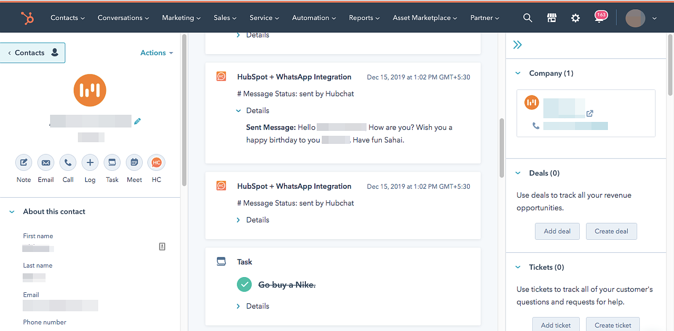Click the timeline vertical scrollbar

click(502, 148)
